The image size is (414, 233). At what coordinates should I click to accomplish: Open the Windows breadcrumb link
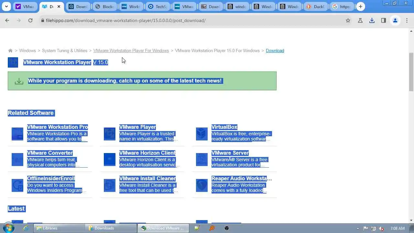pos(27,50)
